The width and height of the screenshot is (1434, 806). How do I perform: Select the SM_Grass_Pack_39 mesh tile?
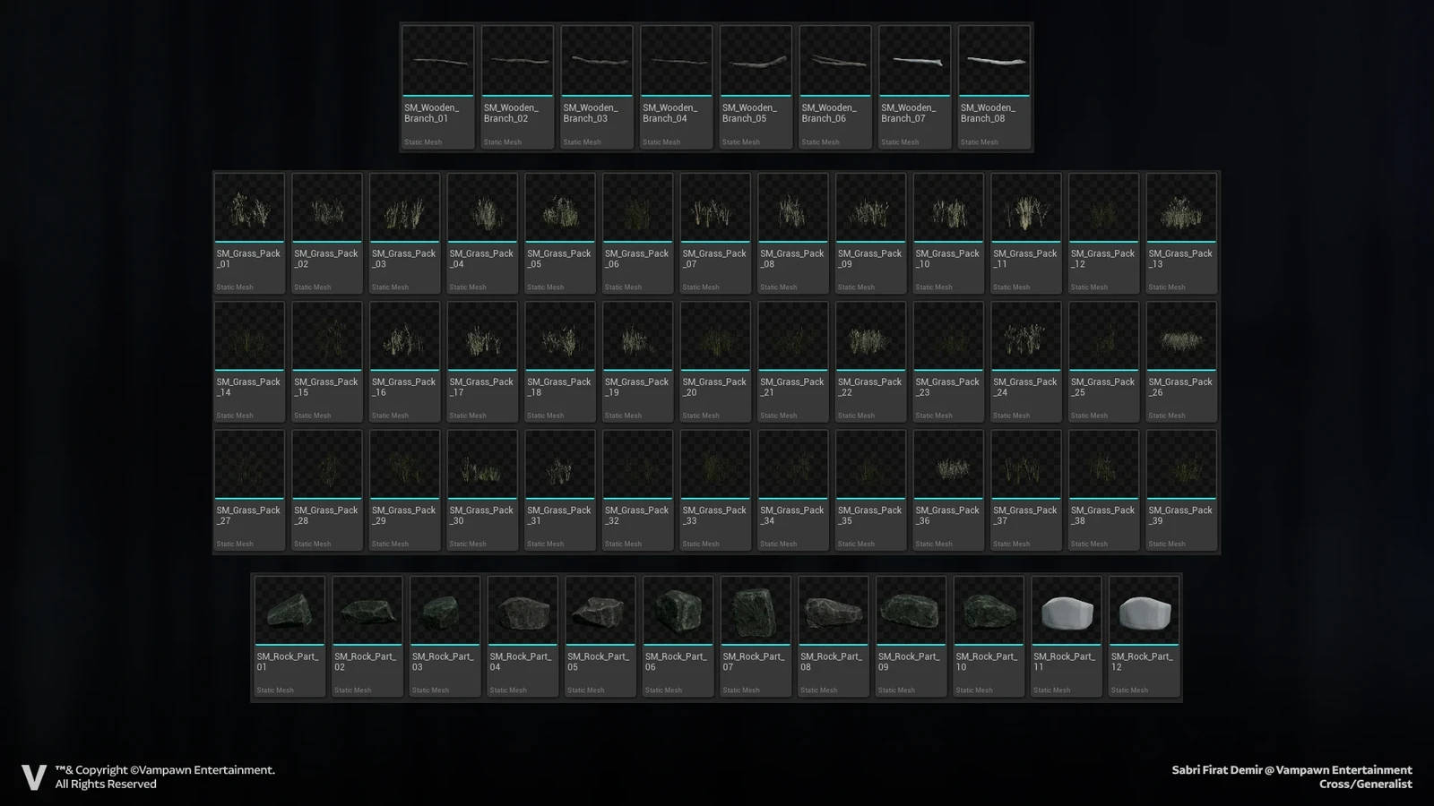click(1181, 490)
